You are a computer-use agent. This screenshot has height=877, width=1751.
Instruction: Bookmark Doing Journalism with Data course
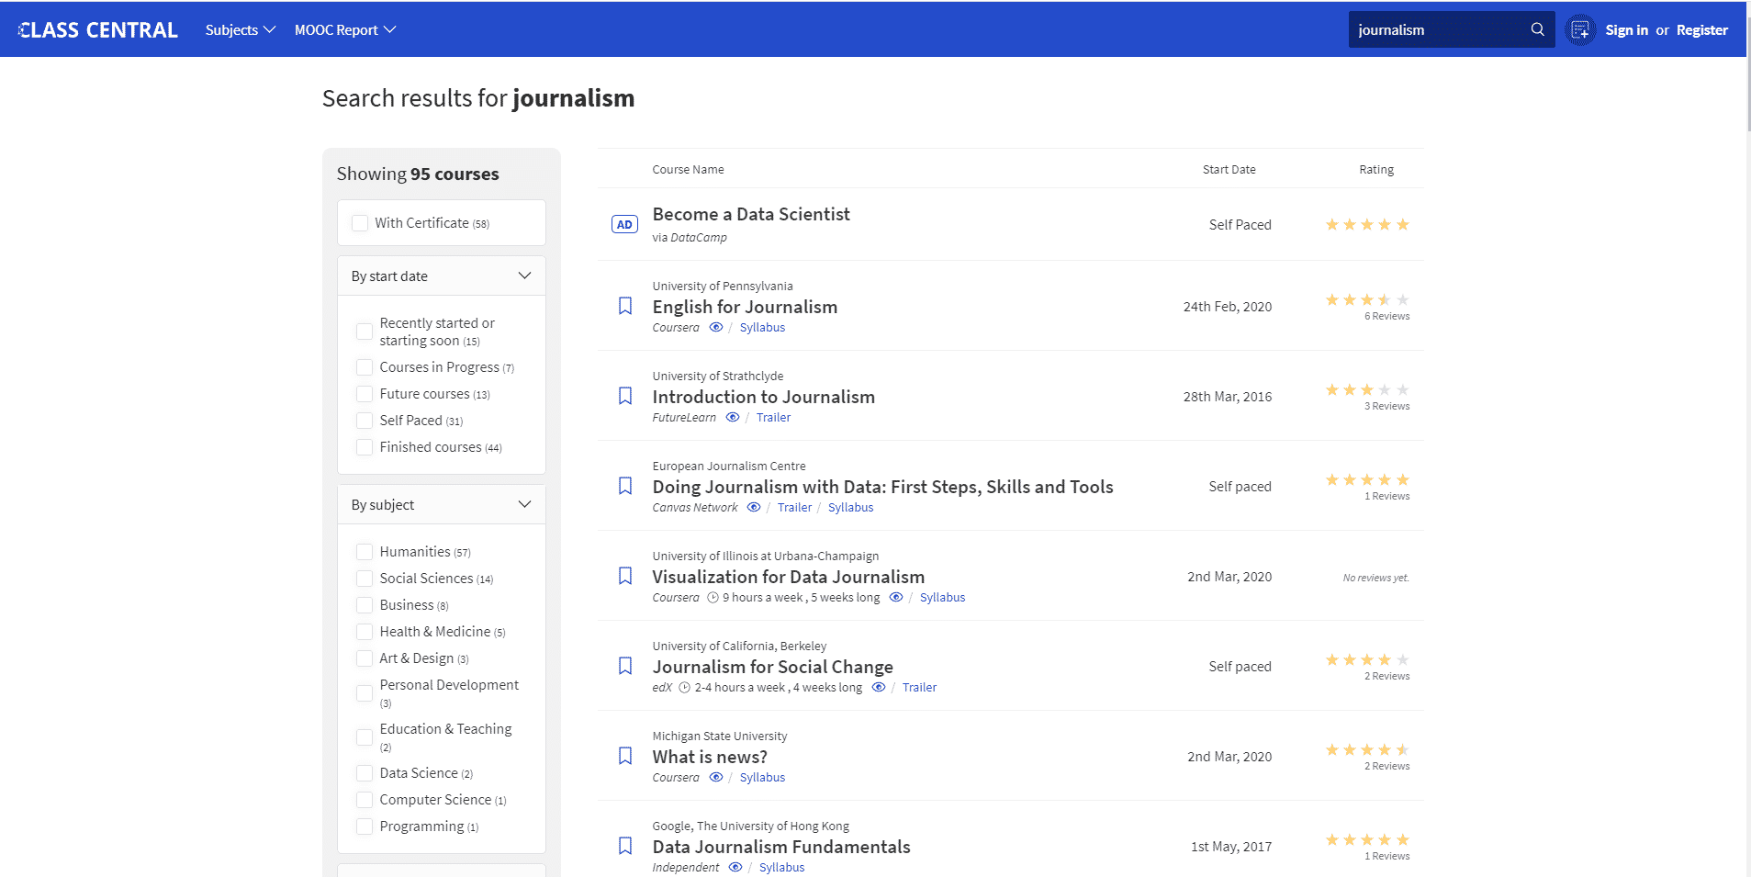(625, 486)
